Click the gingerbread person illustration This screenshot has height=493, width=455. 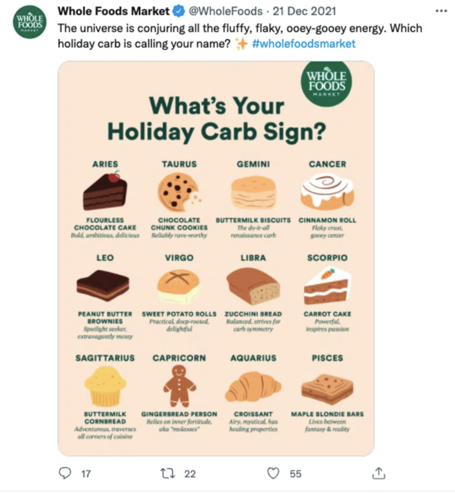(179, 386)
